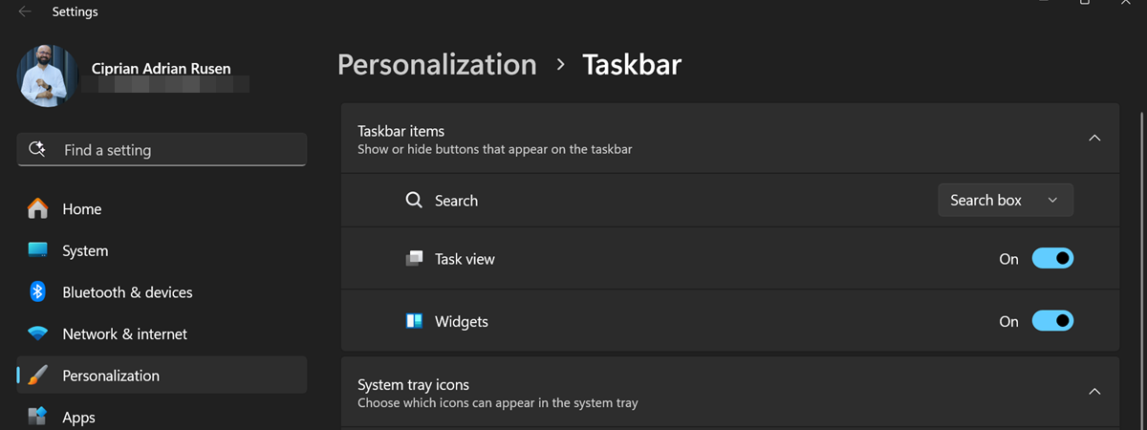Open the user profile picture

pyautogui.click(x=48, y=75)
